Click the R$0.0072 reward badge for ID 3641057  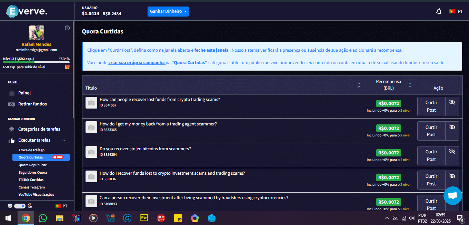(x=389, y=104)
